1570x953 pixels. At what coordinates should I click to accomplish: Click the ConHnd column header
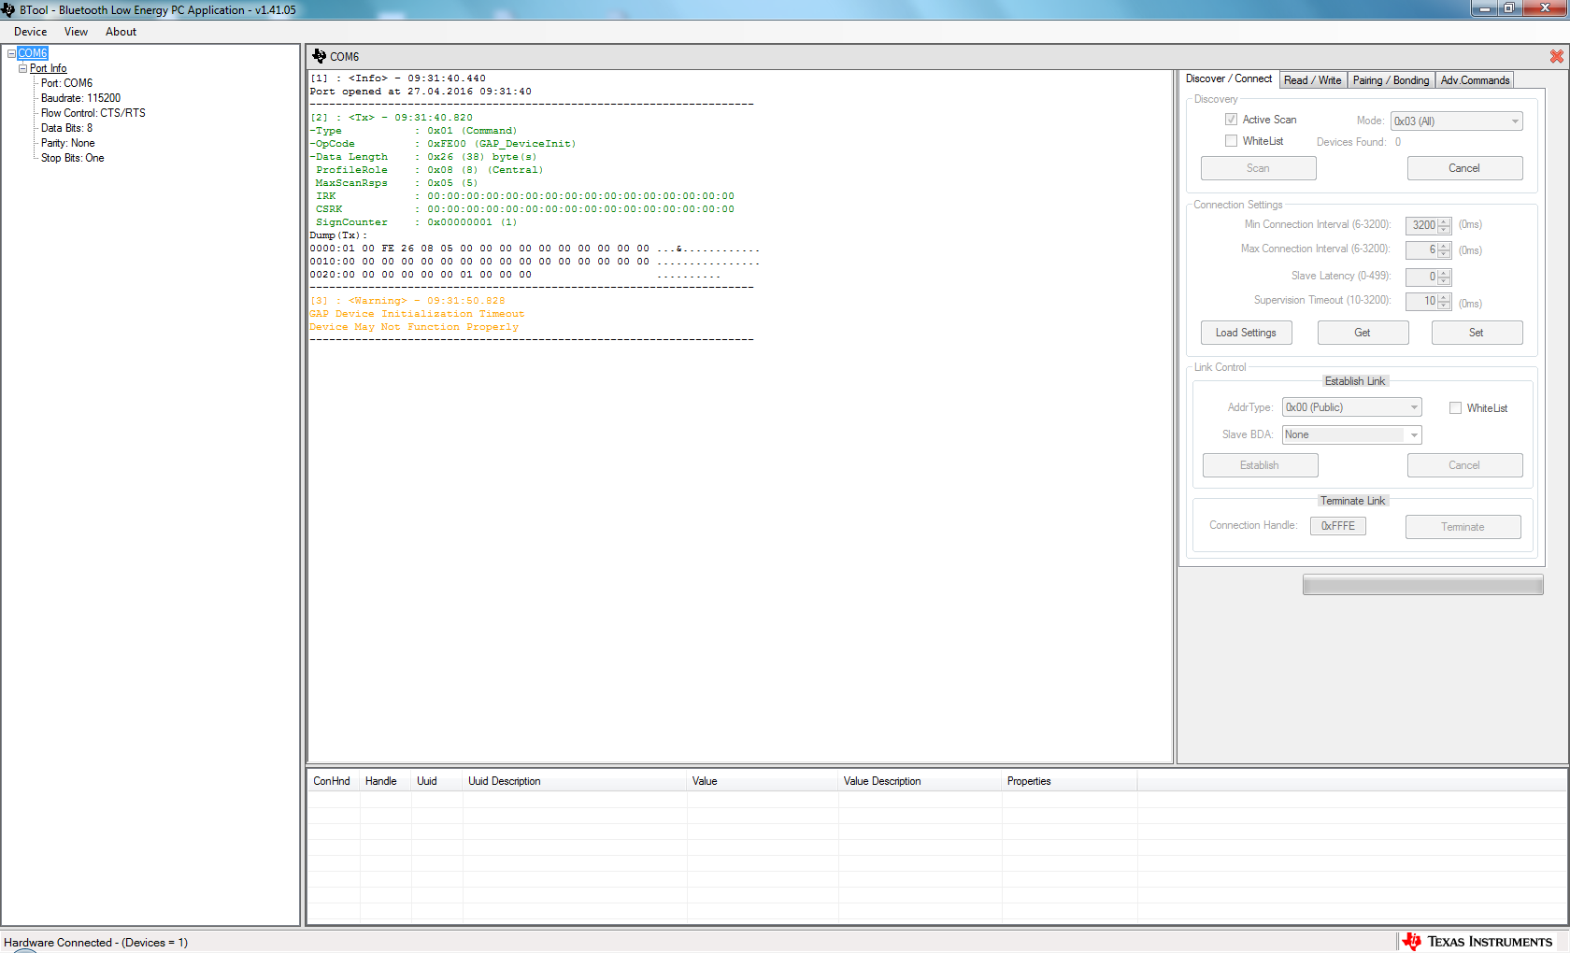[x=334, y=781]
